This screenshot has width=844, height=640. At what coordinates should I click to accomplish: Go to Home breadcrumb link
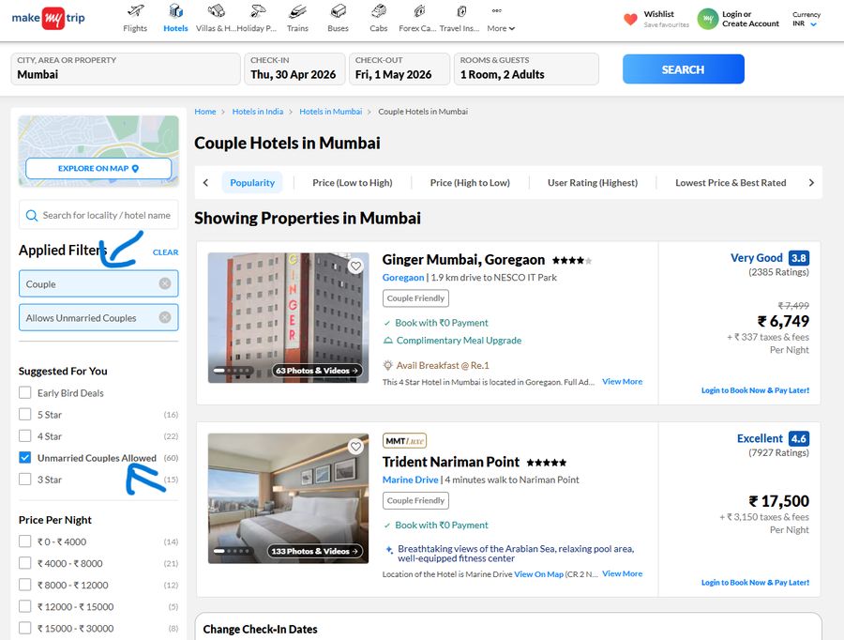[x=205, y=112]
